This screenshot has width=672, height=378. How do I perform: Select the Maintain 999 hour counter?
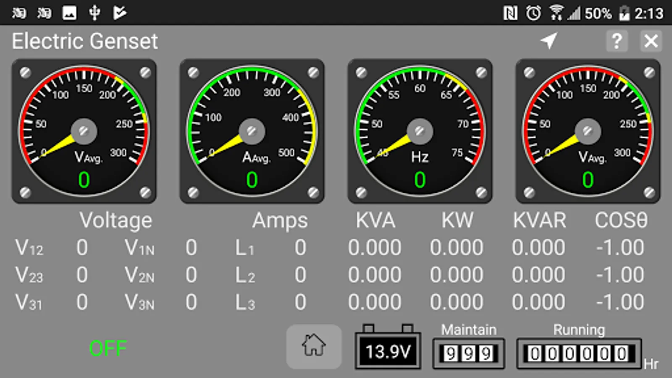coord(469,354)
